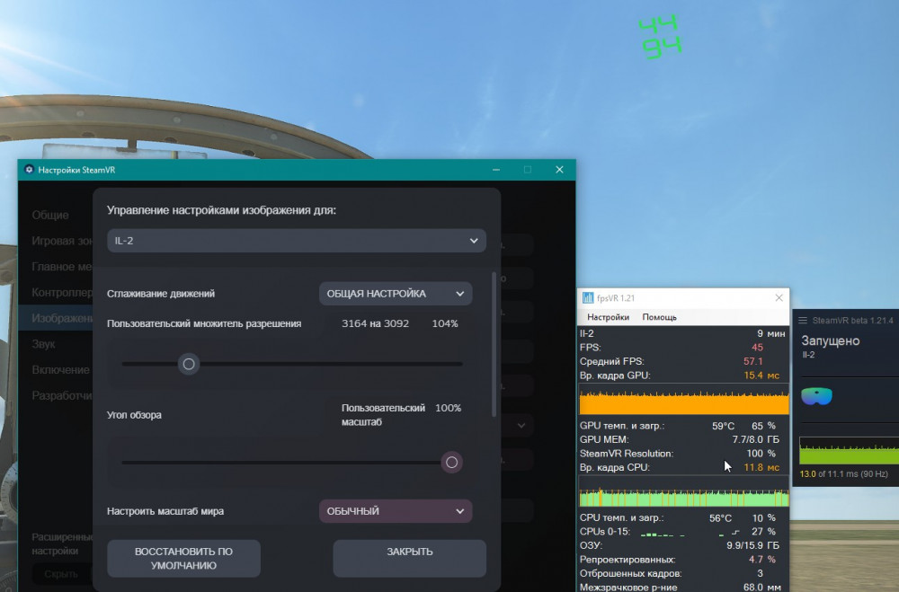Select the Общие settings tab
899x592 pixels.
[50, 215]
